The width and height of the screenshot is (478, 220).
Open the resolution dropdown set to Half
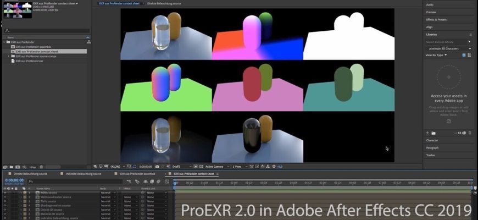tap(182, 167)
